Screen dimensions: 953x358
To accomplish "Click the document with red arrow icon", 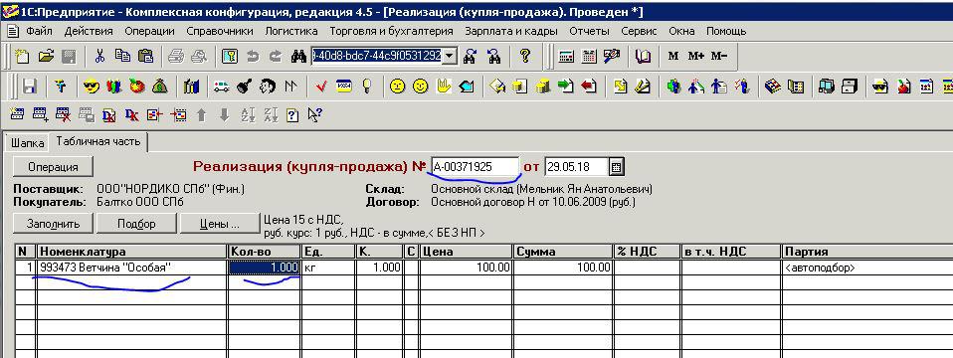I will coord(588,87).
